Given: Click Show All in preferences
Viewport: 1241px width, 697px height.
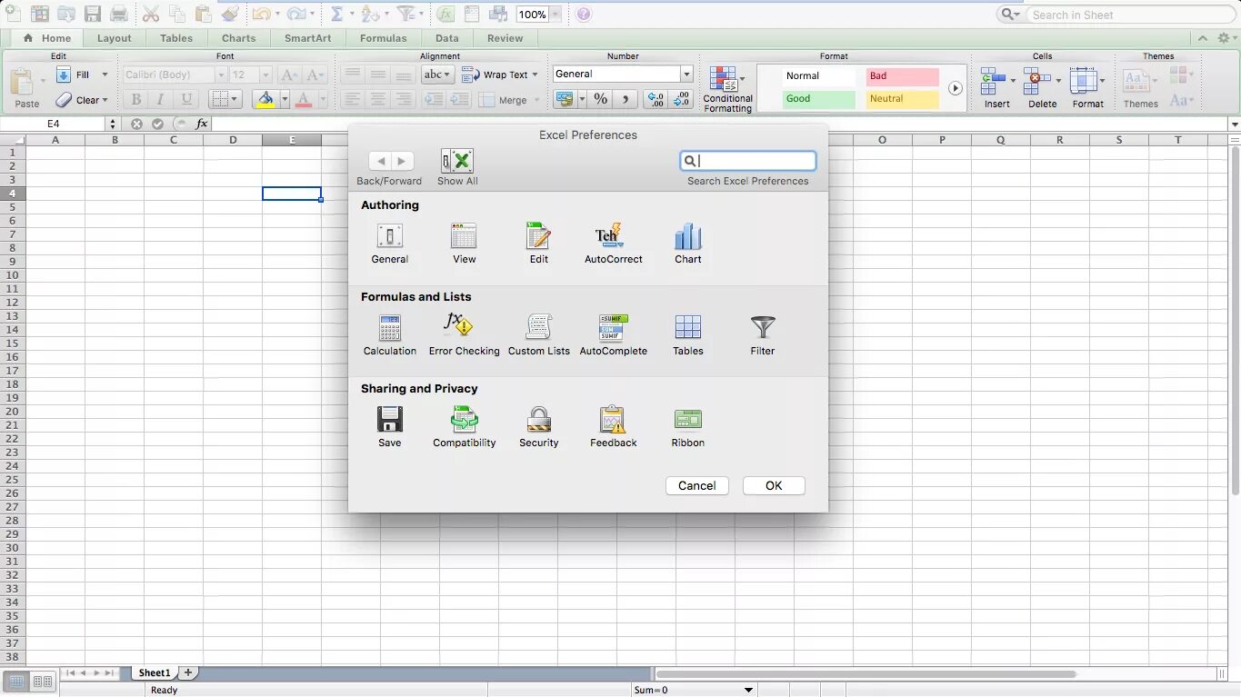Looking at the screenshot, I should click(457, 167).
